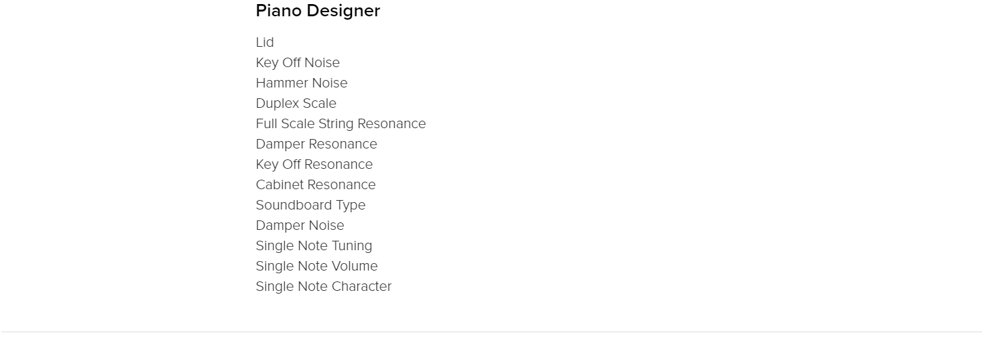The image size is (982, 356).
Task: Click the Piano Designer heading
Action: click(x=317, y=12)
